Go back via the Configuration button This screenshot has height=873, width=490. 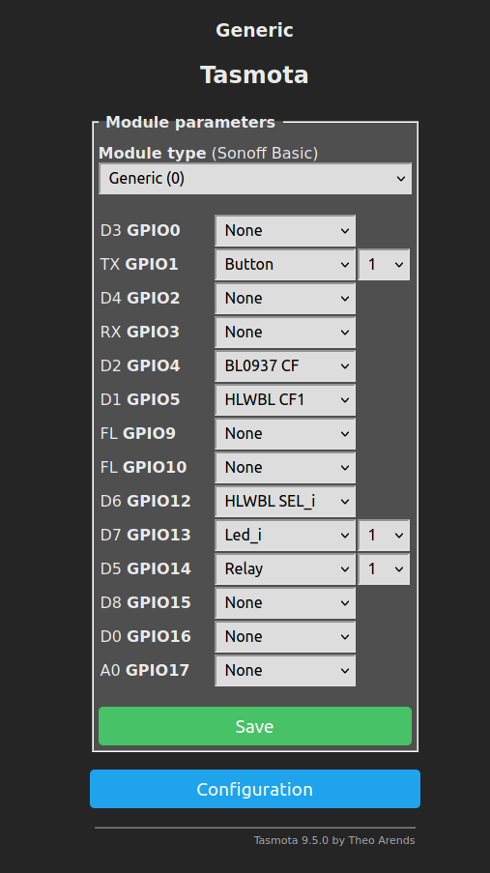coord(255,789)
